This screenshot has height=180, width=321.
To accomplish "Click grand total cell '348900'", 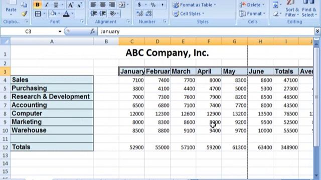I will pyautogui.click(x=286, y=147).
